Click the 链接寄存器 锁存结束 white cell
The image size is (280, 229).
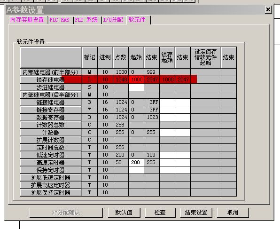pyautogui.click(x=183, y=110)
